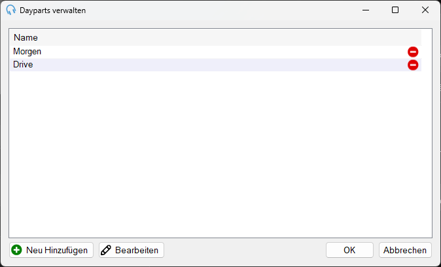Sort the list by the Name column header
Viewport: 441px width, 267px height.
(26, 37)
